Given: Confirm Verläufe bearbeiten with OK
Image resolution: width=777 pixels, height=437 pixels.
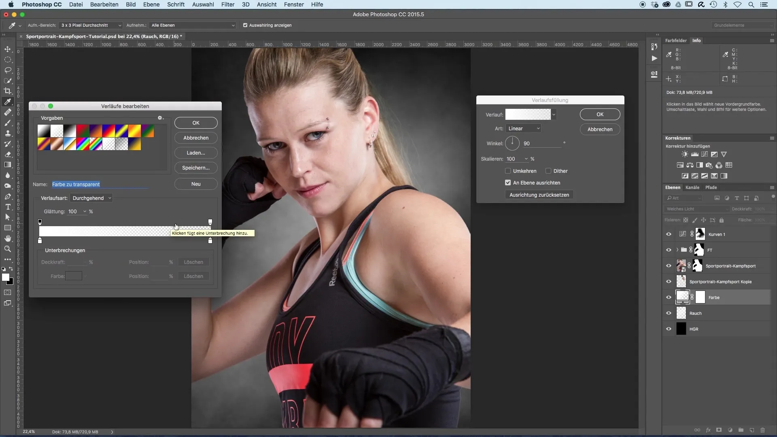Looking at the screenshot, I should pyautogui.click(x=196, y=123).
